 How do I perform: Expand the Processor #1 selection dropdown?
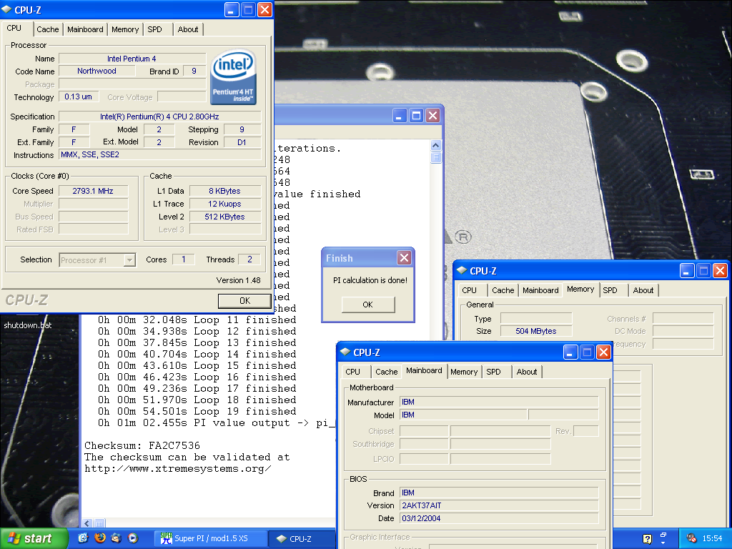click(x=130, y=260)
